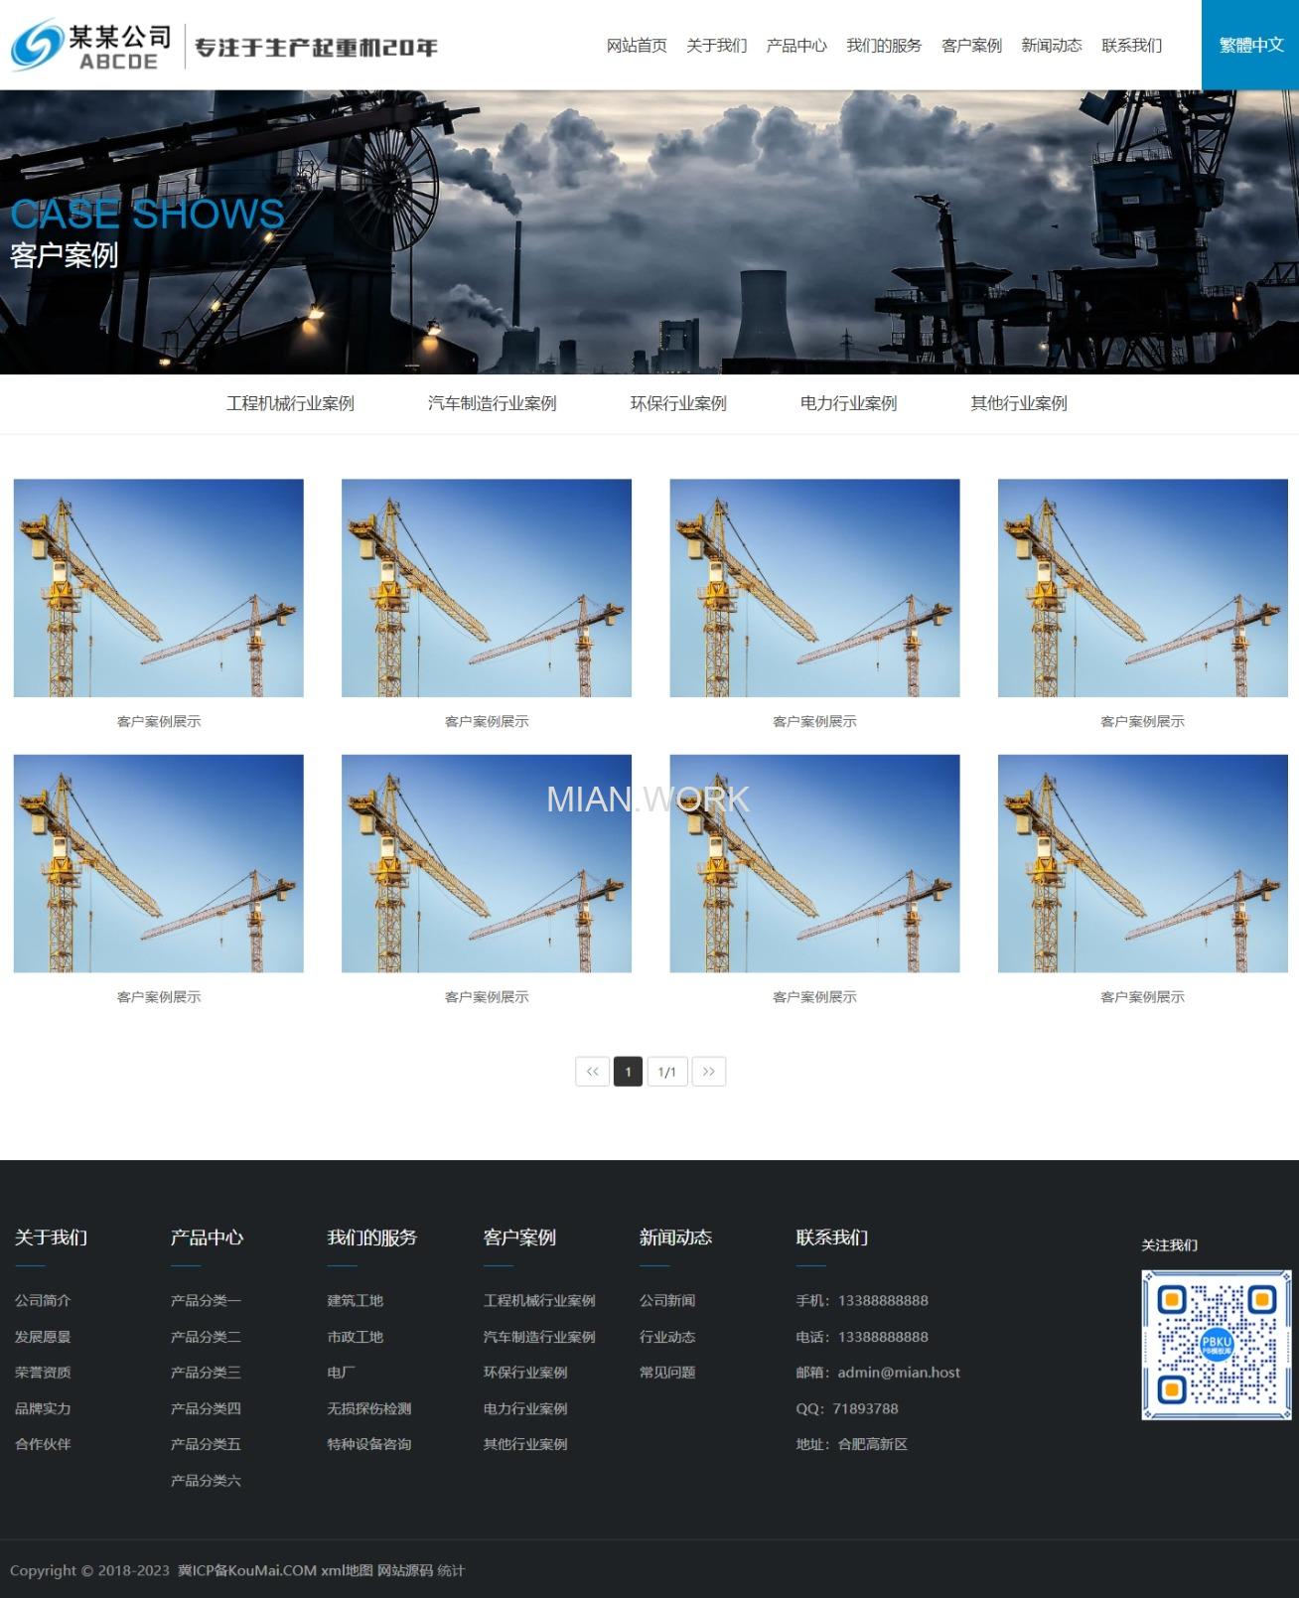The image size is (1299, 1598).
Task: Open footer link 电厂
Action: 342,1373
